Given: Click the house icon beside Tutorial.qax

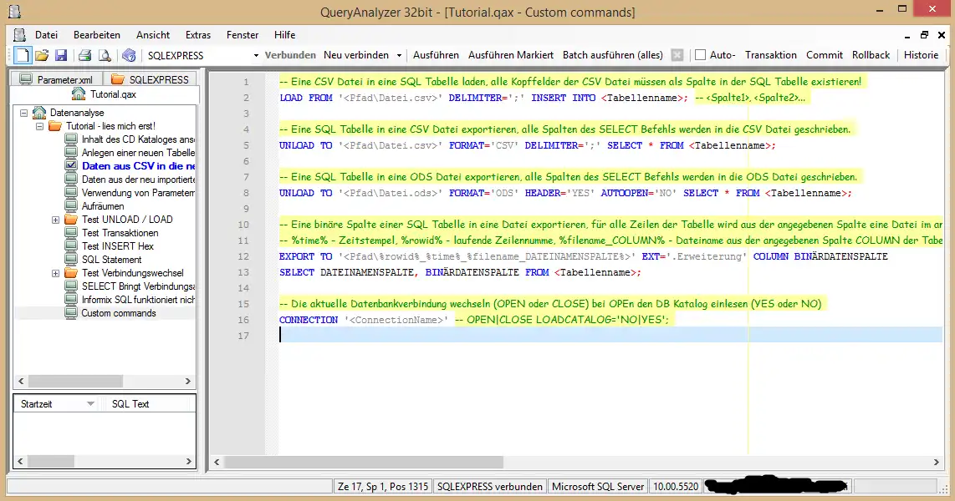Looking at the screenshot, I should (x=79, y=94).
